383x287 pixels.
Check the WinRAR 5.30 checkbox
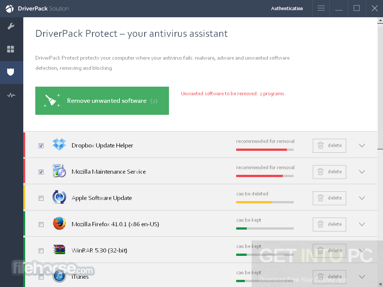click(x=41, y=251)
